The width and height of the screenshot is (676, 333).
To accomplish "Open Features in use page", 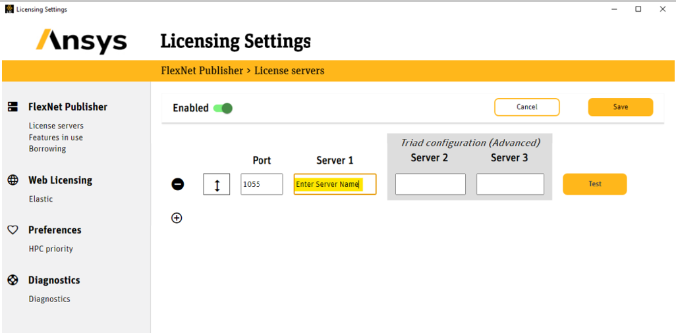I will [x=55, y=138].
